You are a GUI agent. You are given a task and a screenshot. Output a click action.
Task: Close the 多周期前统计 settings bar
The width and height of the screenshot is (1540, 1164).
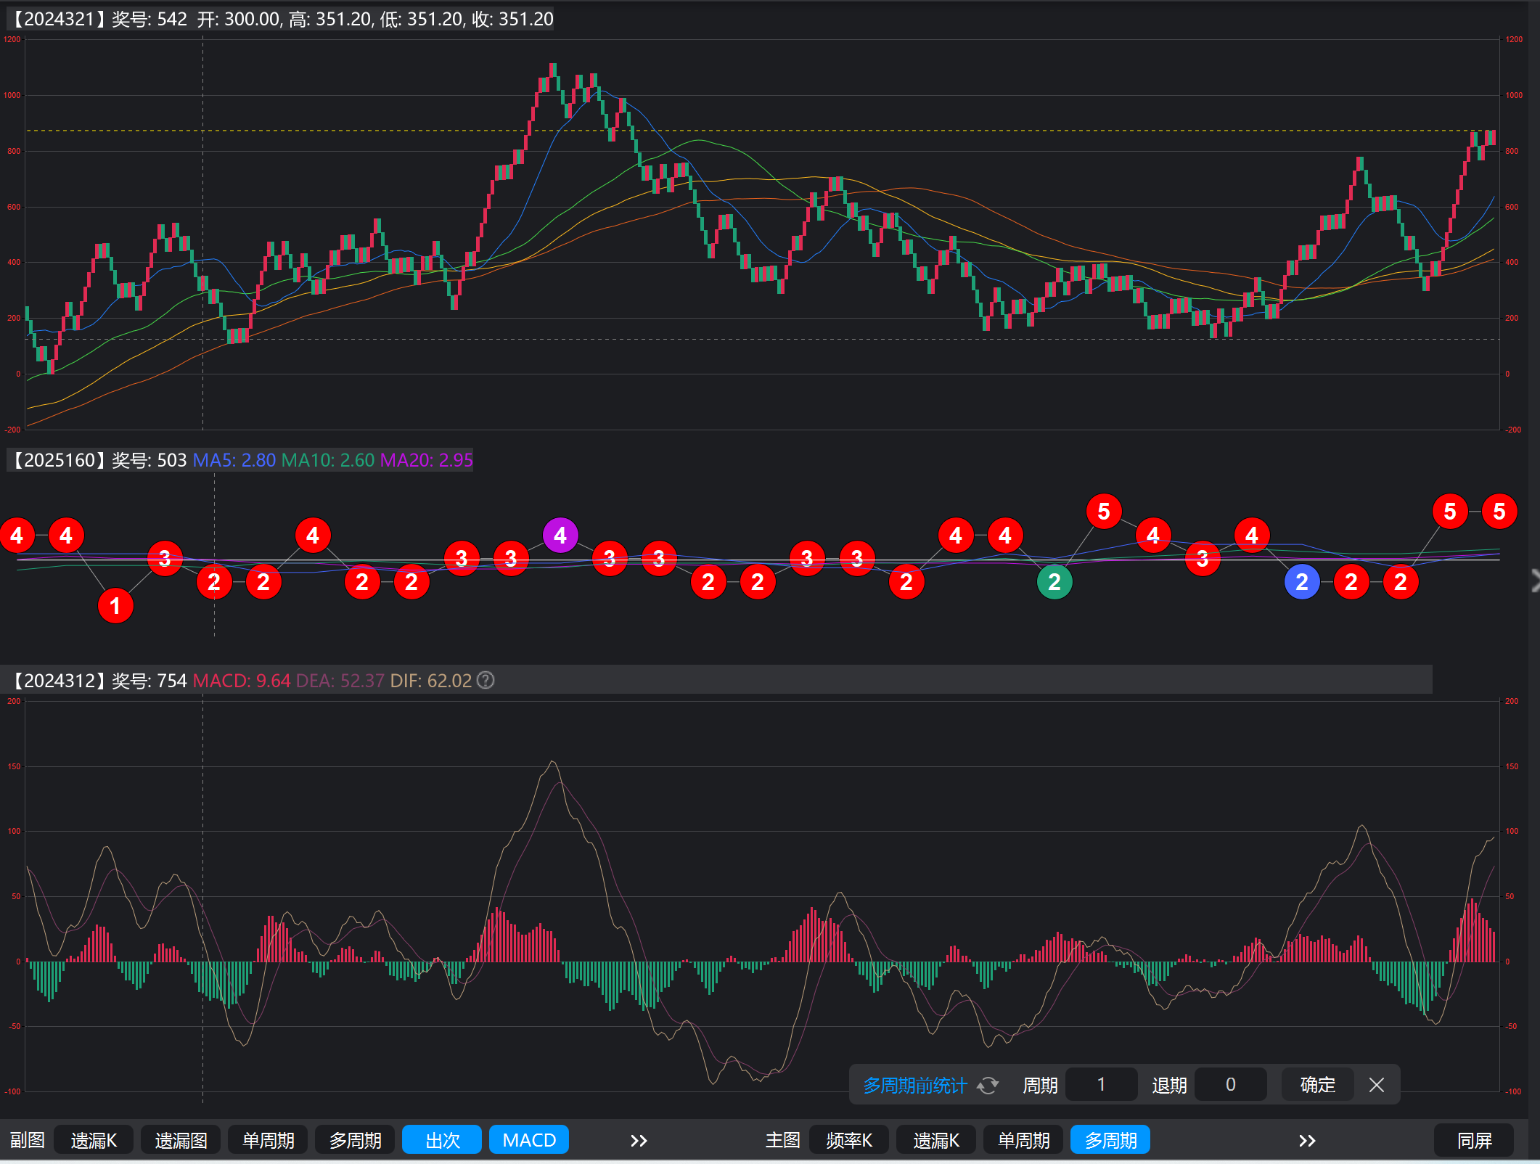pyautogui.click(x=1376, y=1085)
